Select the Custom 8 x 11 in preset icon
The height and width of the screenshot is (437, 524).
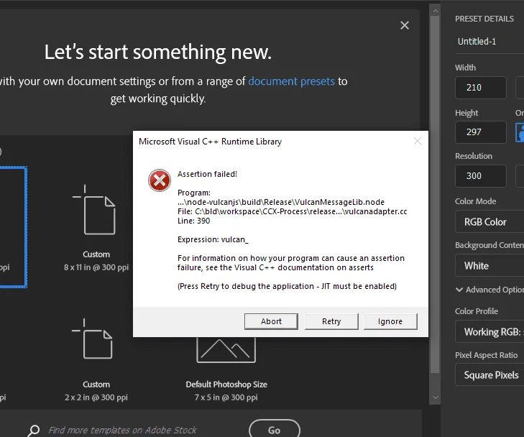coord(94,209)
